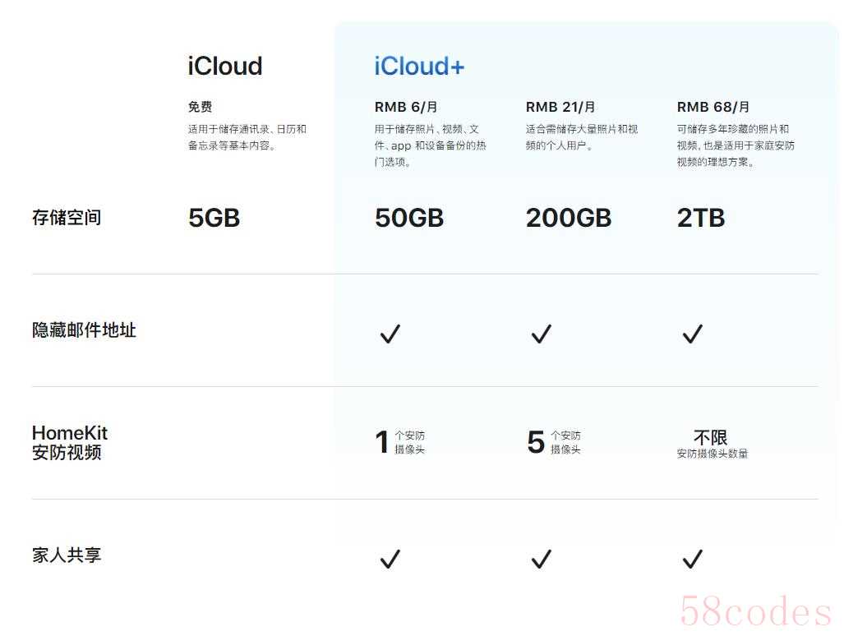Click the HomeKit 安防视频 row label

pos(70,442)
